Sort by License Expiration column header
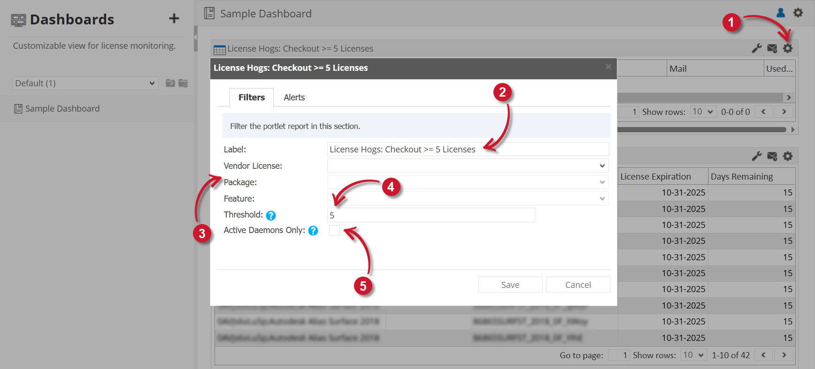 tap(663, 176)
